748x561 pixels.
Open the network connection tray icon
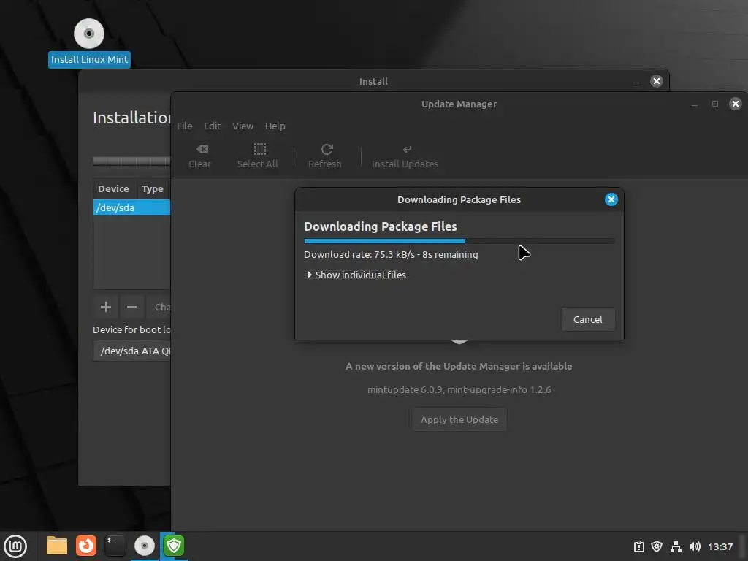pyautogui.click(x=676, y=546)
